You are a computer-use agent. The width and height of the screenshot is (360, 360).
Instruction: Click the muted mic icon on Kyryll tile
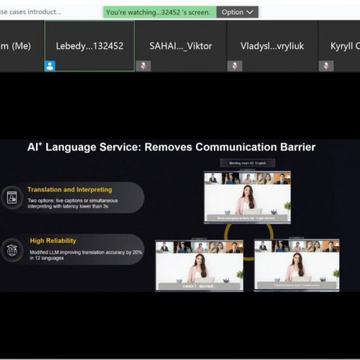[x=326, y=66]
